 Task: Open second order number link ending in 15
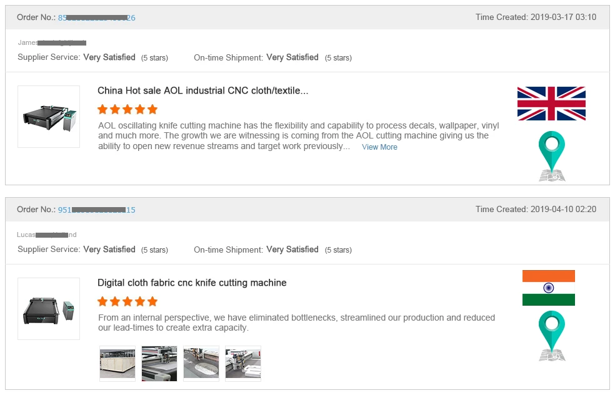coord(97,210)
